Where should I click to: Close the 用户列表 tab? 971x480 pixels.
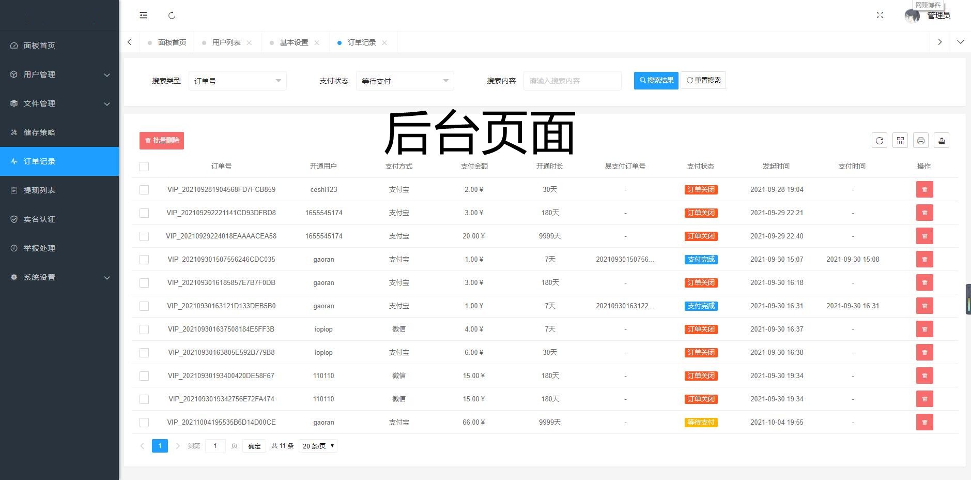pyautogui.click(x=249, y=42)
